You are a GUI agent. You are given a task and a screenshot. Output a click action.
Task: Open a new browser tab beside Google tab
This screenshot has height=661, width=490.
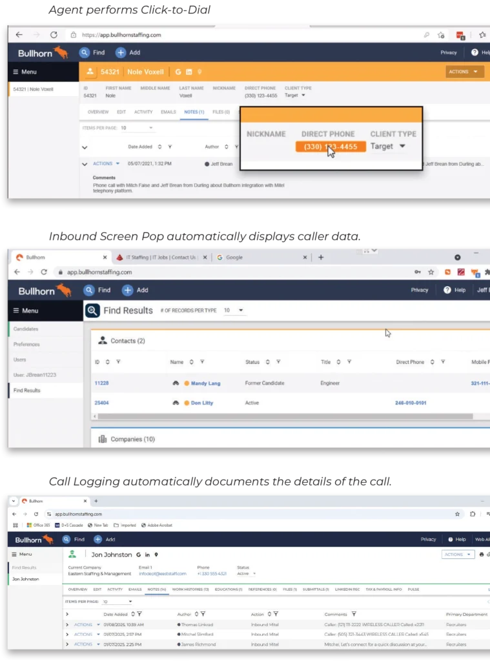321,257
